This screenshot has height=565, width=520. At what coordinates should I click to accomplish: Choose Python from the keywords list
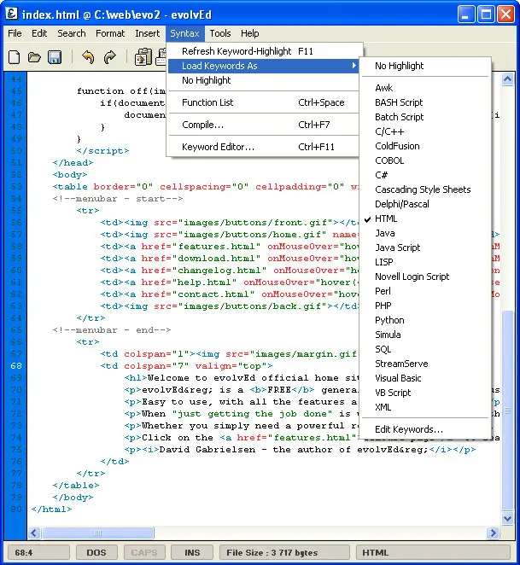click(x=389, y=320)
